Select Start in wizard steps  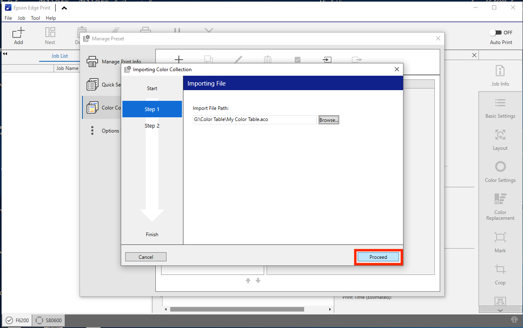pos(152,88)
